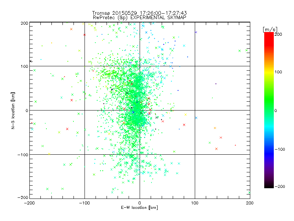
Task: Click the 'E-W location [km]' axis label
Action: (139, 208)
